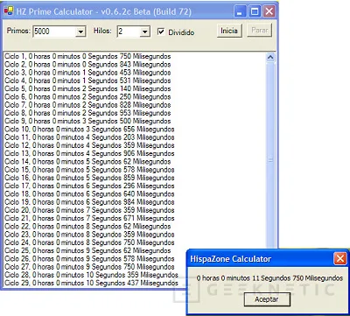Viewport: 350px width, 316px height.
Task: Click the HispaZone Calculator dialog title bar
Action: [260, 259]
